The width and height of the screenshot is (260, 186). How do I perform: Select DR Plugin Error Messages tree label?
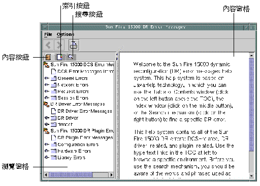coord(85,138)
